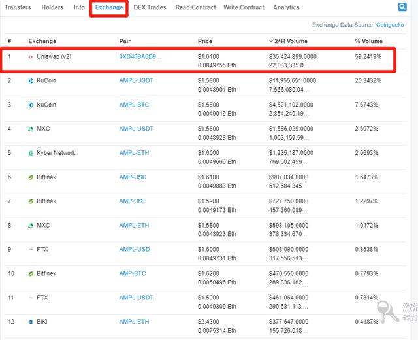Screen dimensions: 418x340
Task: Select the $1,235,187.0000 volume value
Action: coord(291,153)
